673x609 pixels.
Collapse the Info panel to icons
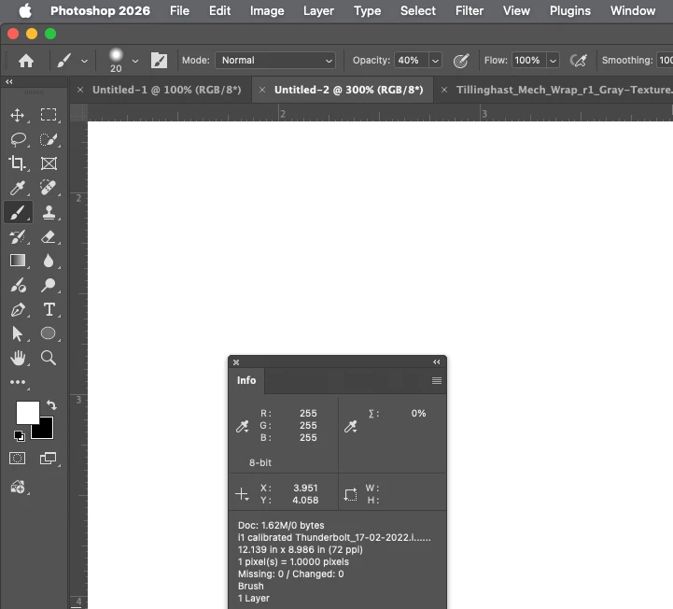click(437, 362)
